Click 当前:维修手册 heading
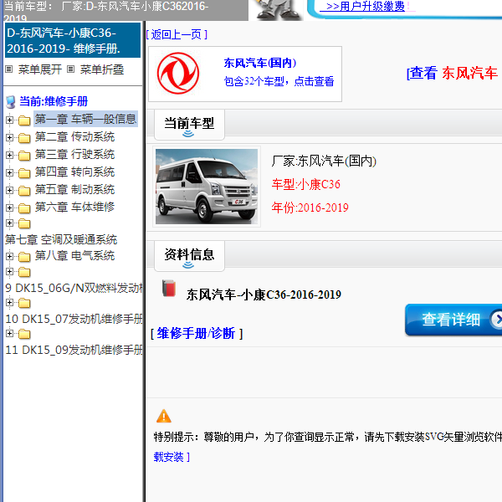This screenshot has height=502, width=502. click(54, 101)
